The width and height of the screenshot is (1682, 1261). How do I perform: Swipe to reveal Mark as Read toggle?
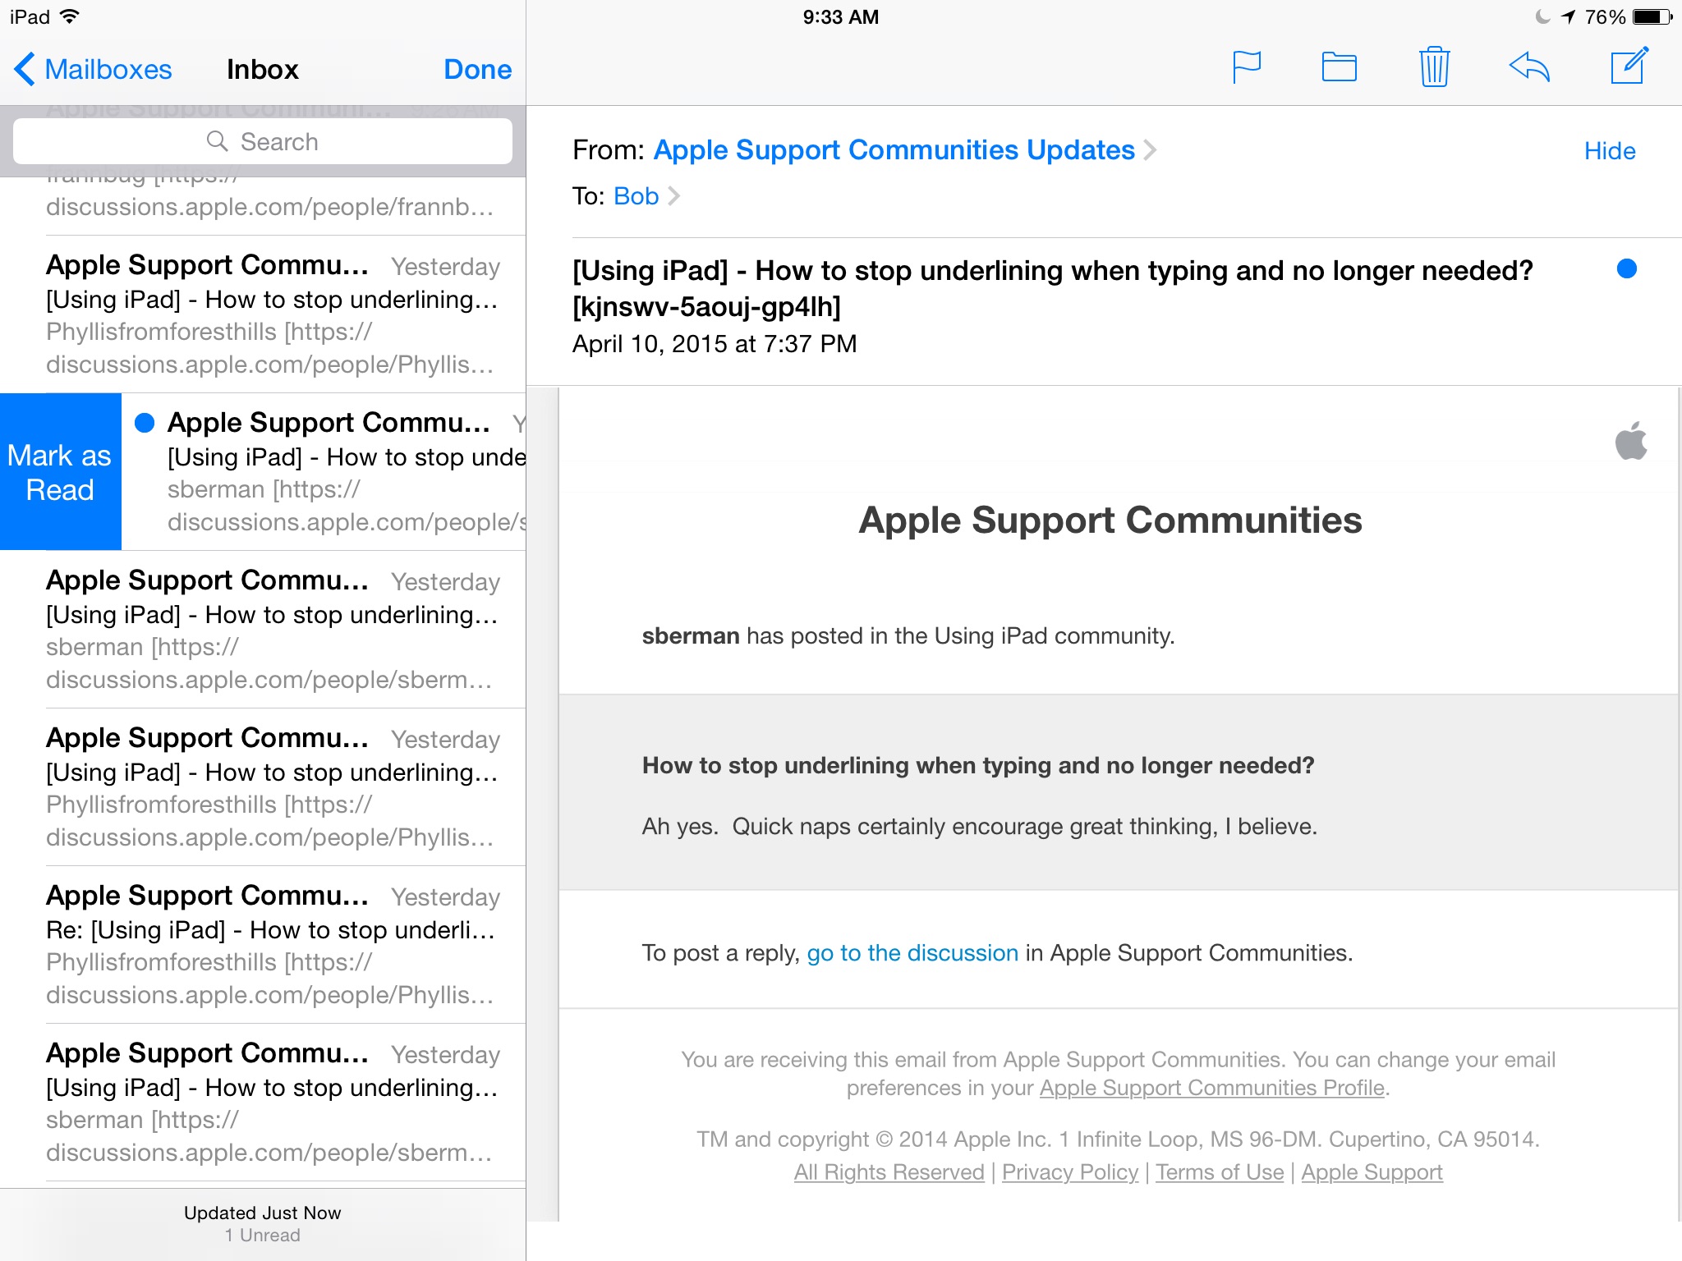click(60, 470)
